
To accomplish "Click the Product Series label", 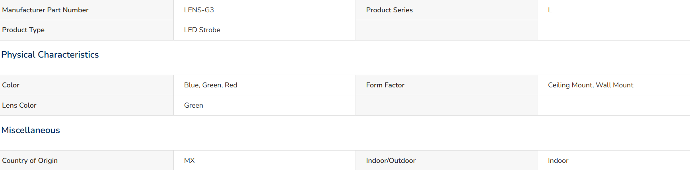I will (x=389, y=10).
